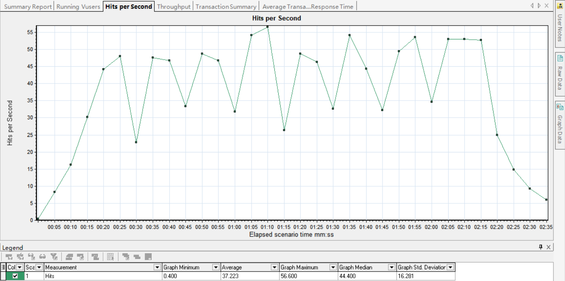Open the Scale column dropdown
The height and width of the screenshot is (281, 565).
39,267
